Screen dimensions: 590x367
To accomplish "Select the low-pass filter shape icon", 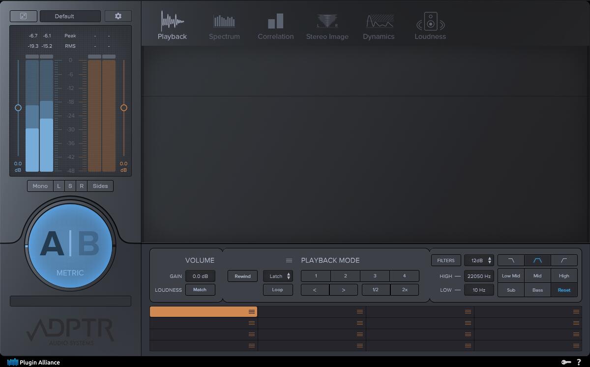I will [x=511, y=261].
